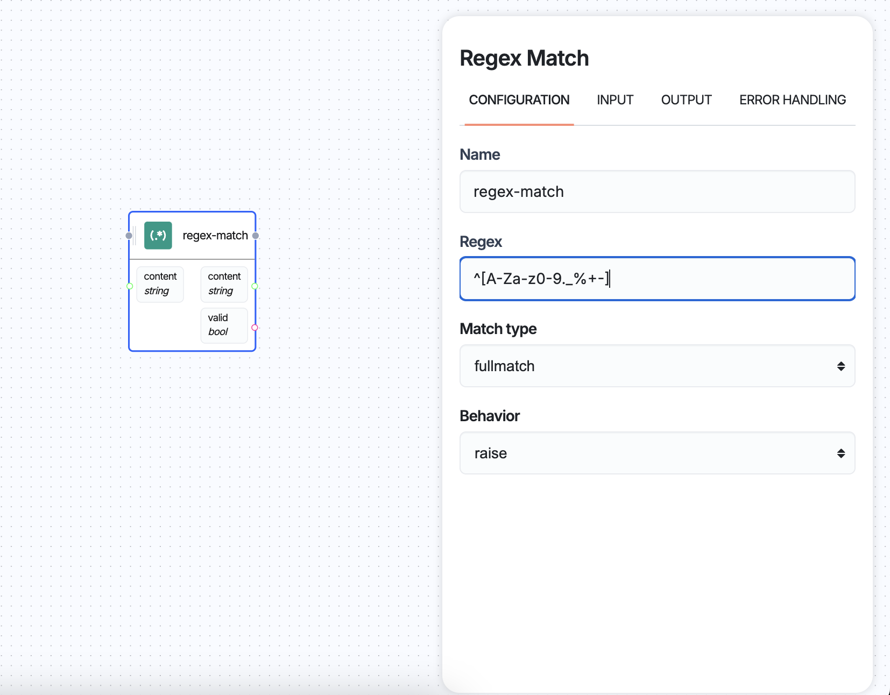The height and width of the screenshot is (695, 890).
Task: Open the Match type dropdown
Action: click(x=657, y=366)
